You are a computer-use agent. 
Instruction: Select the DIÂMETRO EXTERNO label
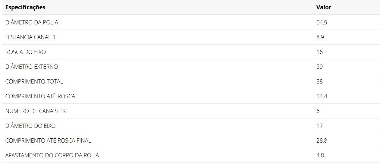click(x=32, y=67)
